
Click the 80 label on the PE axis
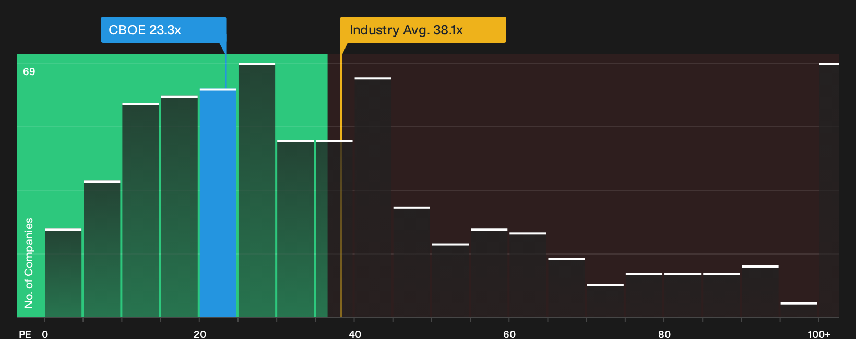pos(664,334)
